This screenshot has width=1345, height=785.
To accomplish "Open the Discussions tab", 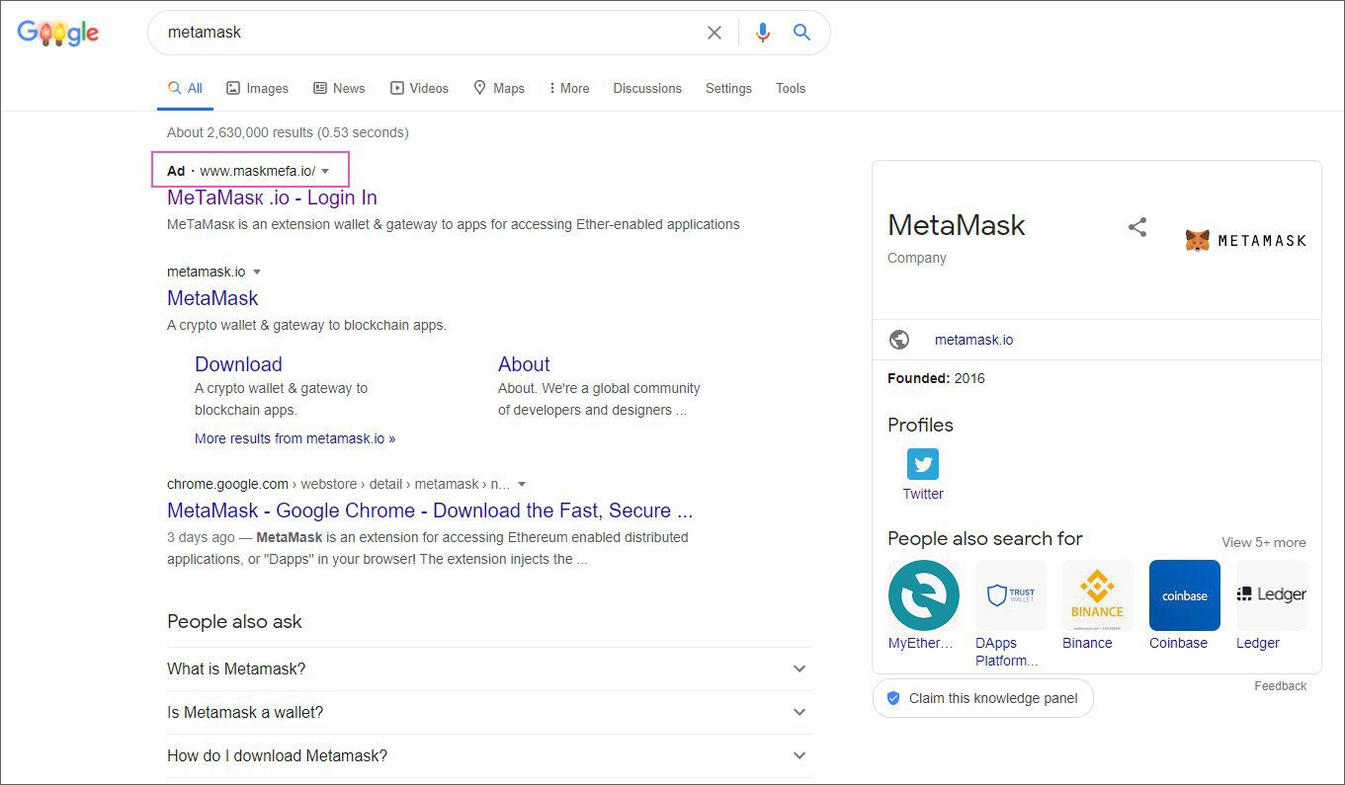I will click(647, 88).
